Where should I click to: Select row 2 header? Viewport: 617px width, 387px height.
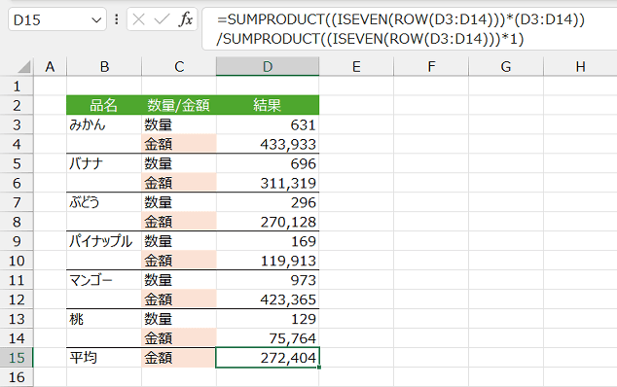pos(17,105)
